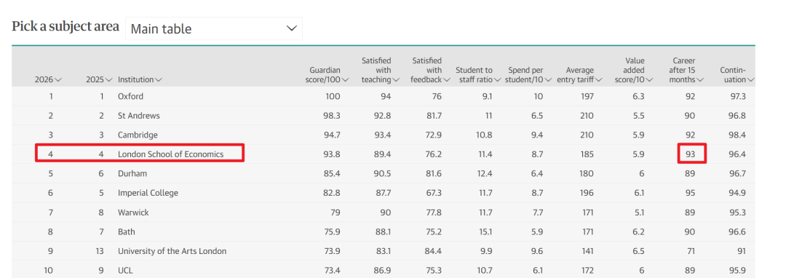
Task: Open the St Andrews entry
Action: pyautogui.click(x=139, y=116)
